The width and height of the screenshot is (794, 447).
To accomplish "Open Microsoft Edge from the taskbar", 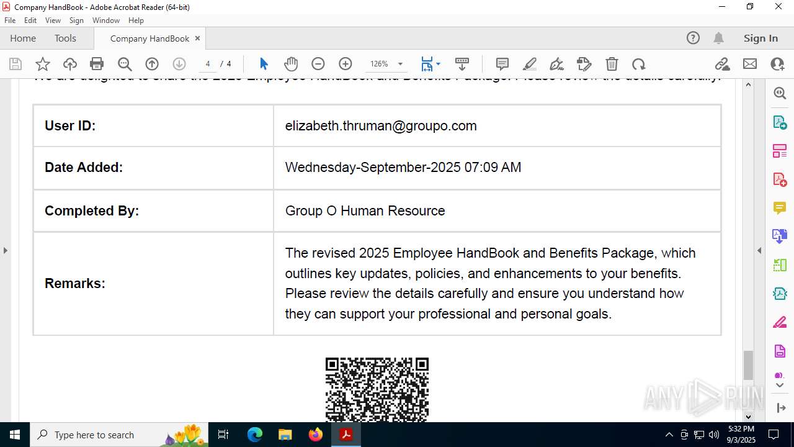I will (x=255, y=435).
